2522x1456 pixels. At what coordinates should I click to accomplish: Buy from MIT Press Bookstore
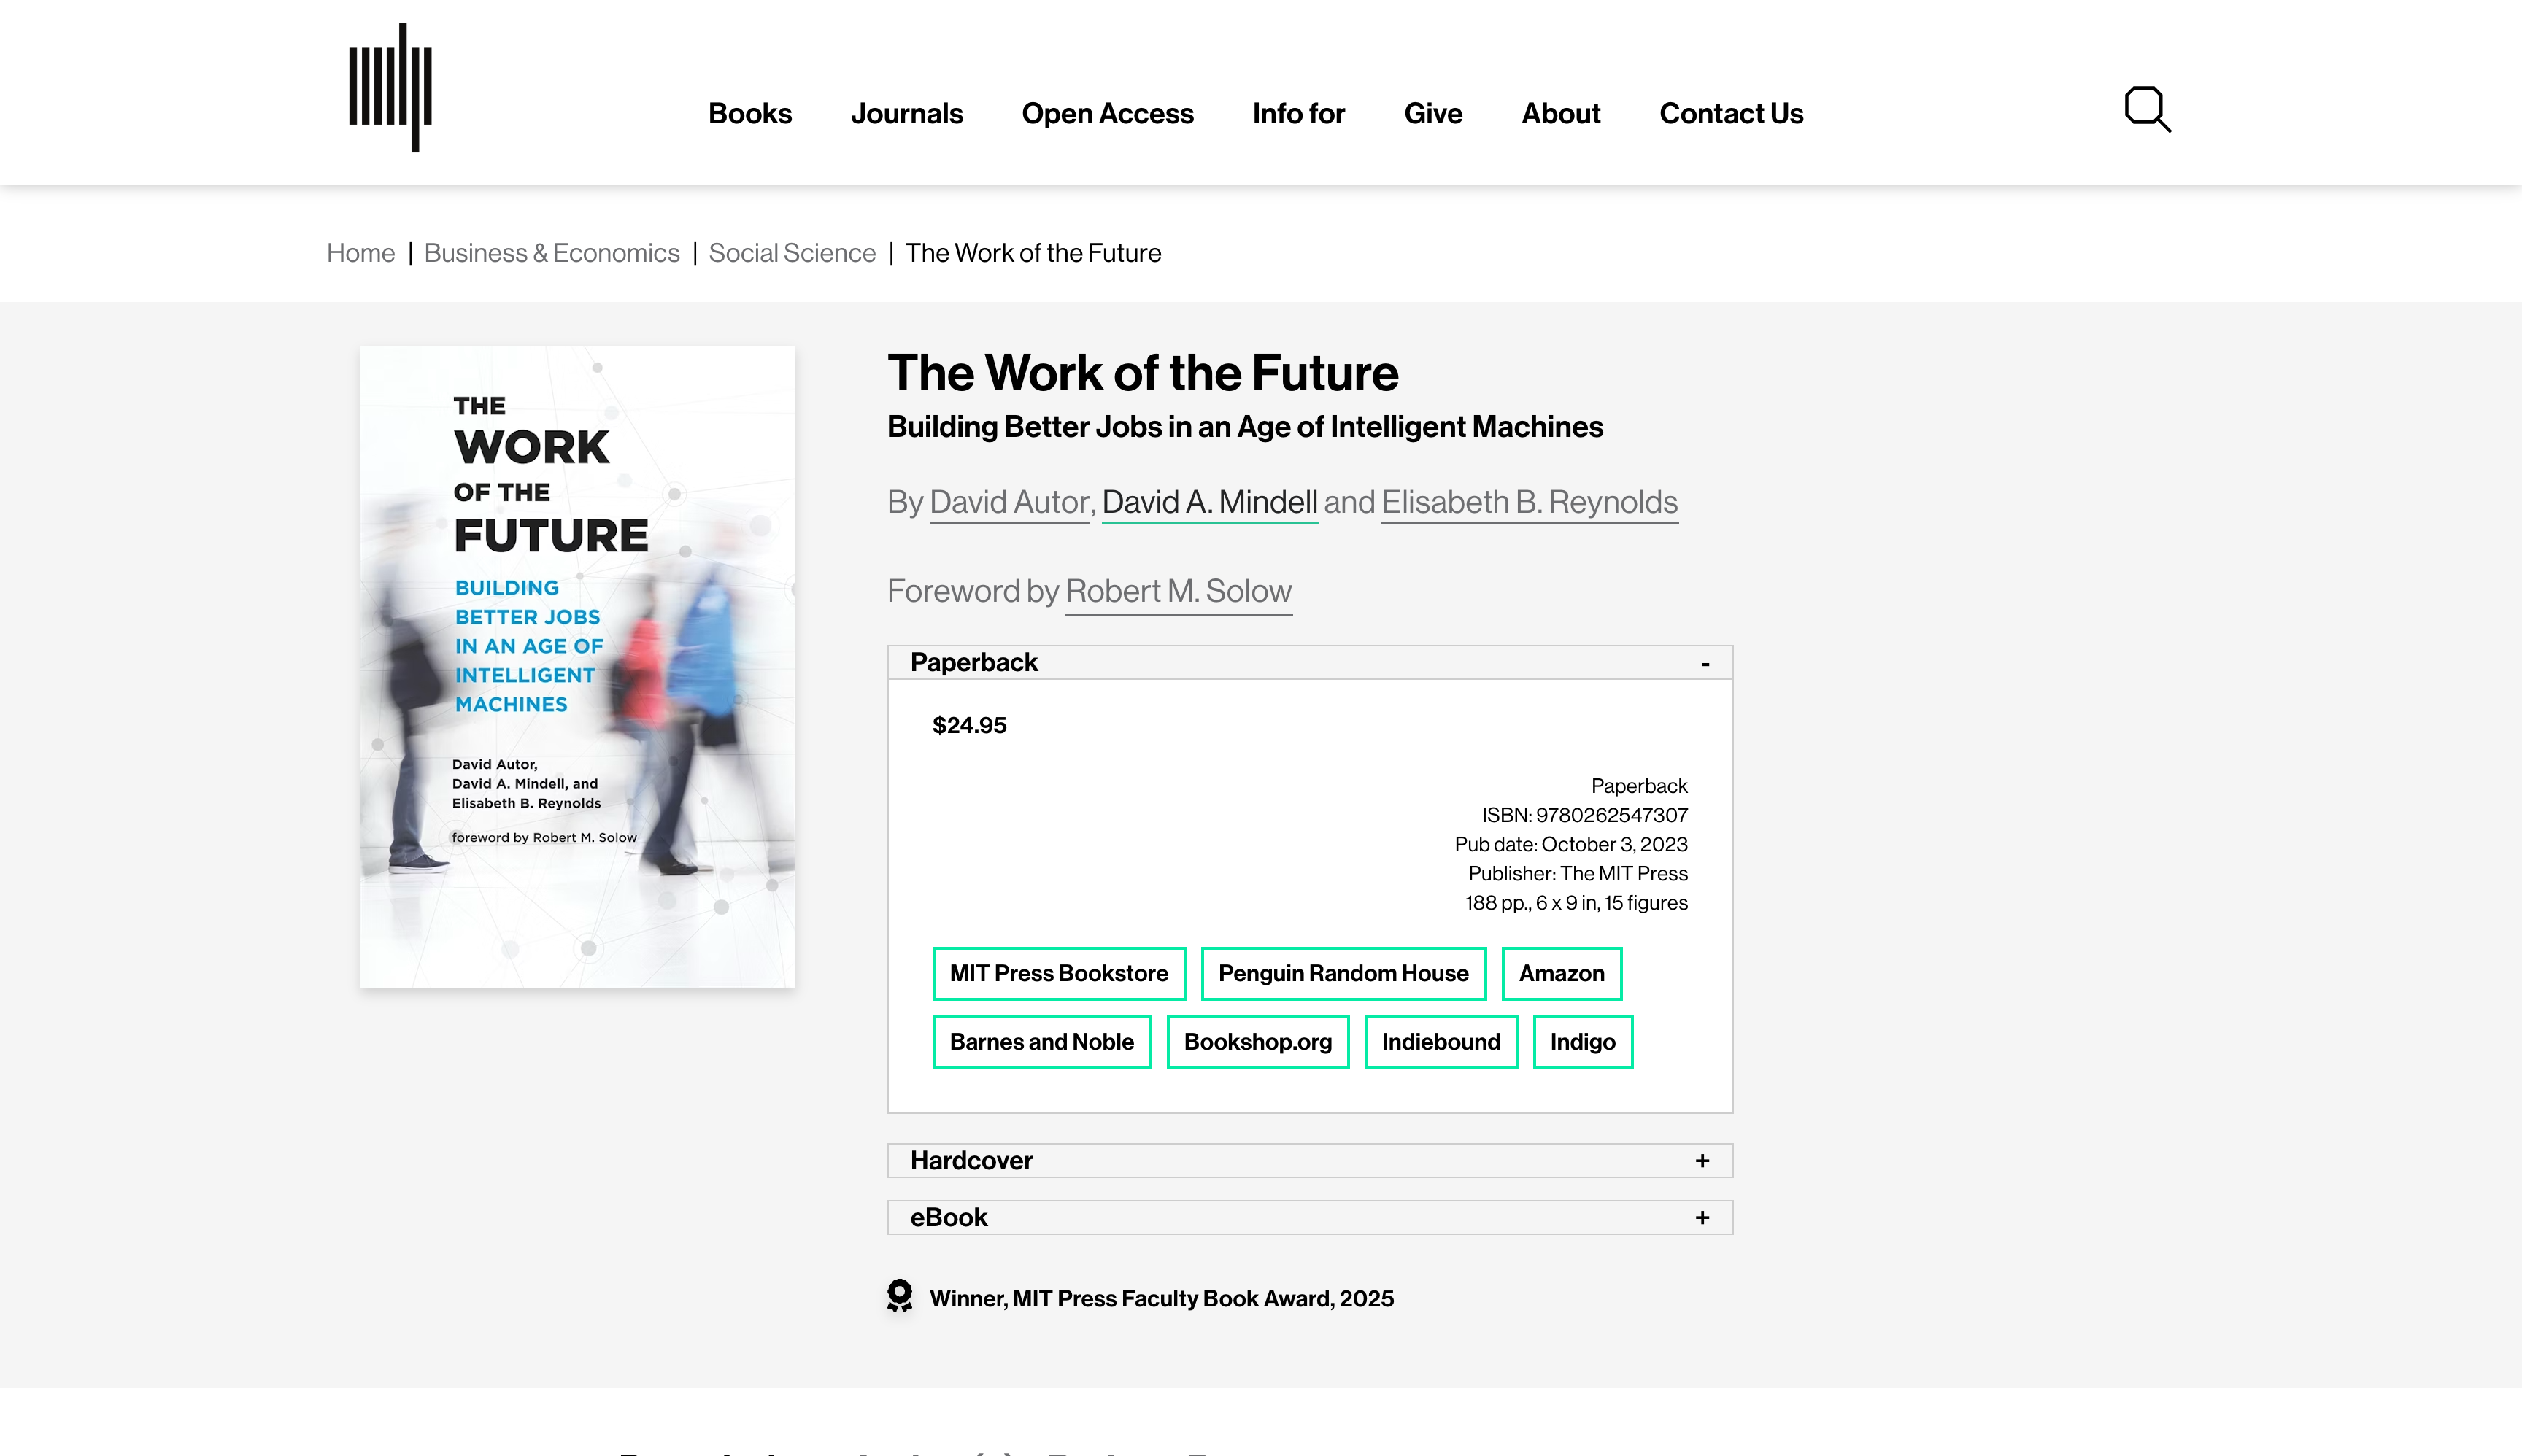click(x=1058, y=973)
